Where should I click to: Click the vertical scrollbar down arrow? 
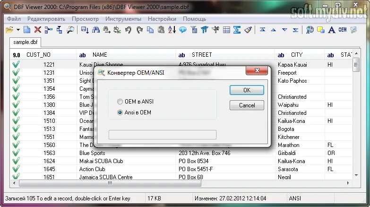pos(356,175)
